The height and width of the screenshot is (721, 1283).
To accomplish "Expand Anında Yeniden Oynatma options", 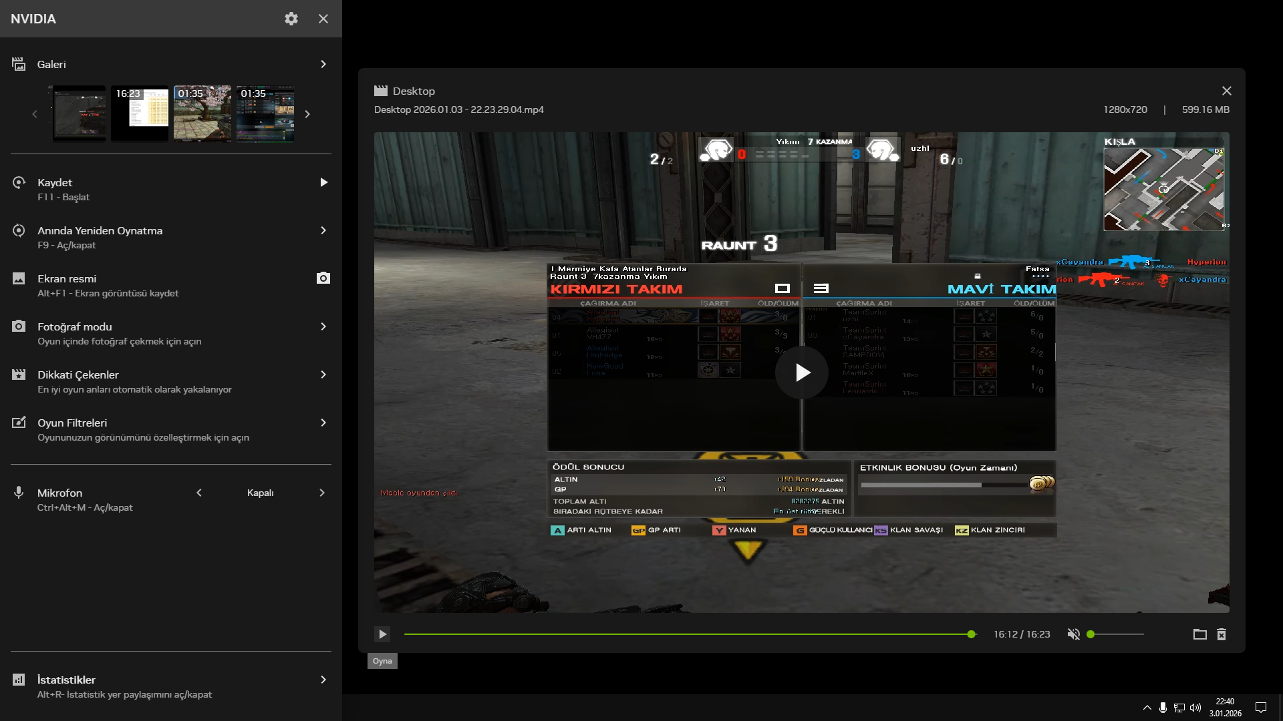I will tap(323, 230).
